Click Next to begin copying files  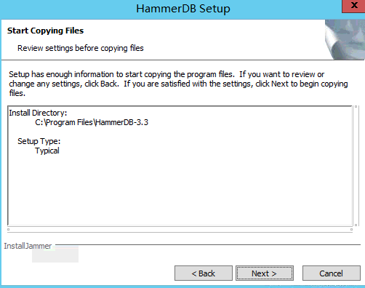click(265, 273)
